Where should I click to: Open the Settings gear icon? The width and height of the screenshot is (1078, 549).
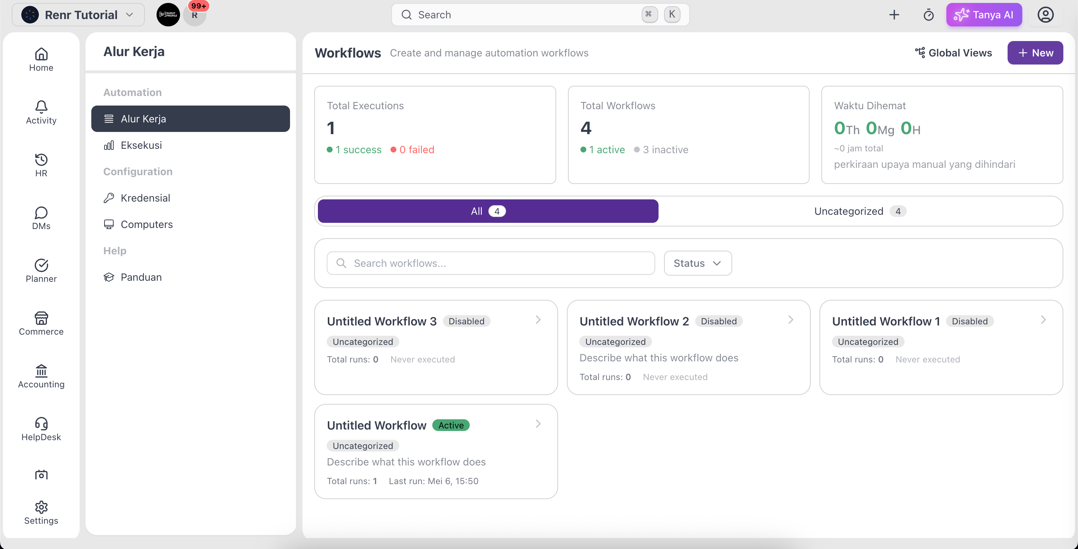[41, 507]
